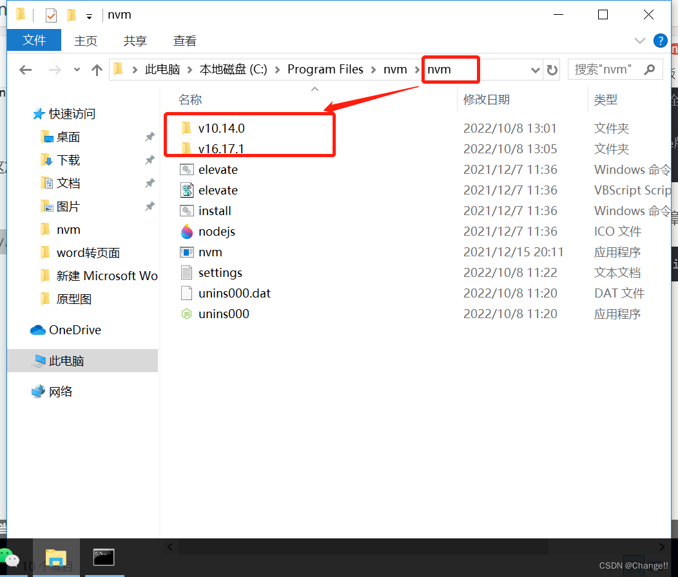Image resolution: width=678 pixels, height=577 pixels.
Task: Switch to the 共享 ribbon tab
Action: click(135, 41)
